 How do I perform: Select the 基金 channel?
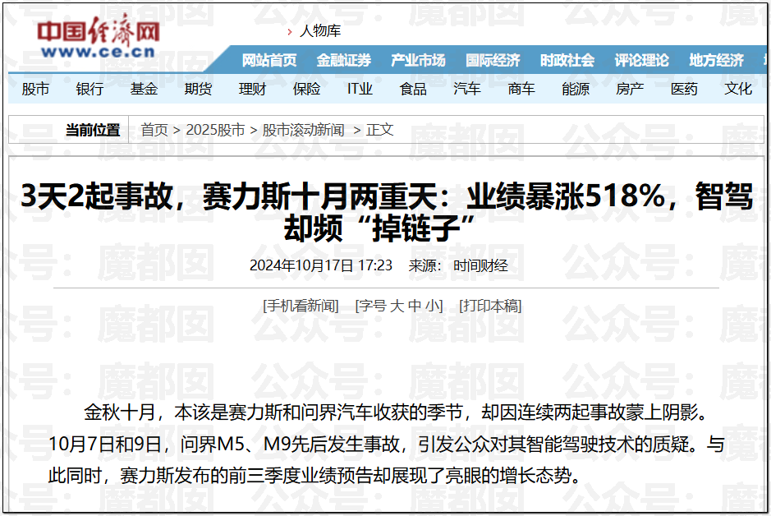[x=144, y=89]
